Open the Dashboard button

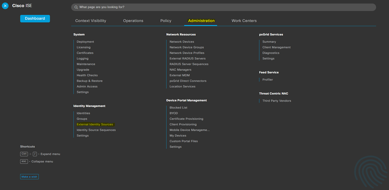point(35,18)
